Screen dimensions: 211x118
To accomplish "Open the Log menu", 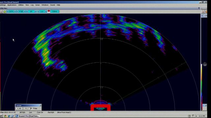I will click(x=32, y=5).
